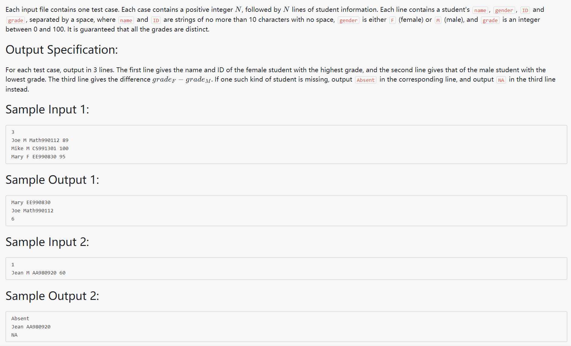This screenshot has width=571, height=346.
Task: Click the 'Joe M Math990112 89' input line
Action: click(x=40, y=140)
